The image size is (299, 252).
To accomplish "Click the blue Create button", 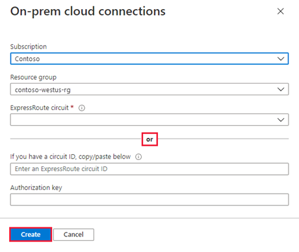I will [x=31, y=235].
